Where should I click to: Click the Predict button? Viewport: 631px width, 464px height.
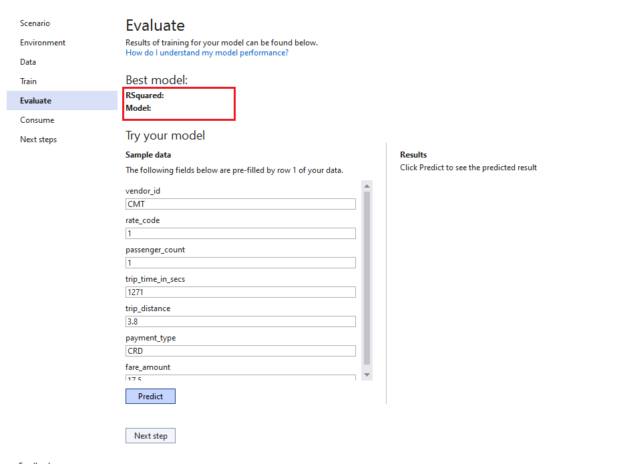tap(150, 396)
